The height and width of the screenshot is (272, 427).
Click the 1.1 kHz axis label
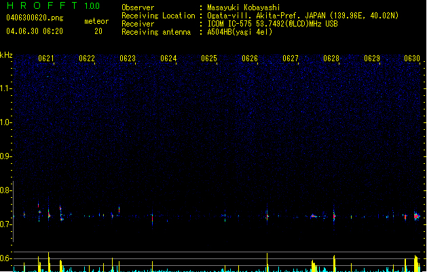click(5, 88)
